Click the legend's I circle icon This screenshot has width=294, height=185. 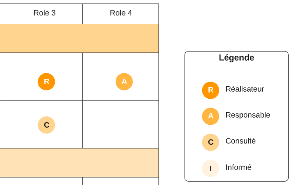pos(210,168)
